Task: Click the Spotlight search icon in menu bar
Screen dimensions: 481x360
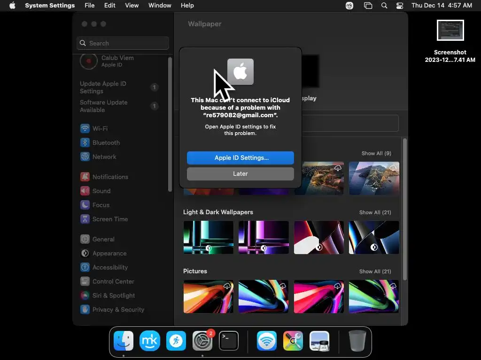Action: point(384,6)
